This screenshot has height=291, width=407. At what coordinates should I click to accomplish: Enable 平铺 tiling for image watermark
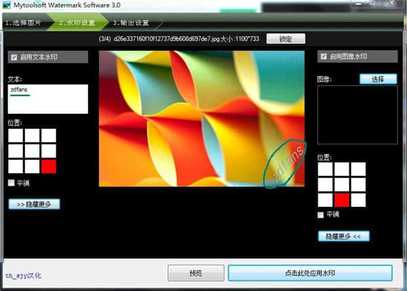321,215
